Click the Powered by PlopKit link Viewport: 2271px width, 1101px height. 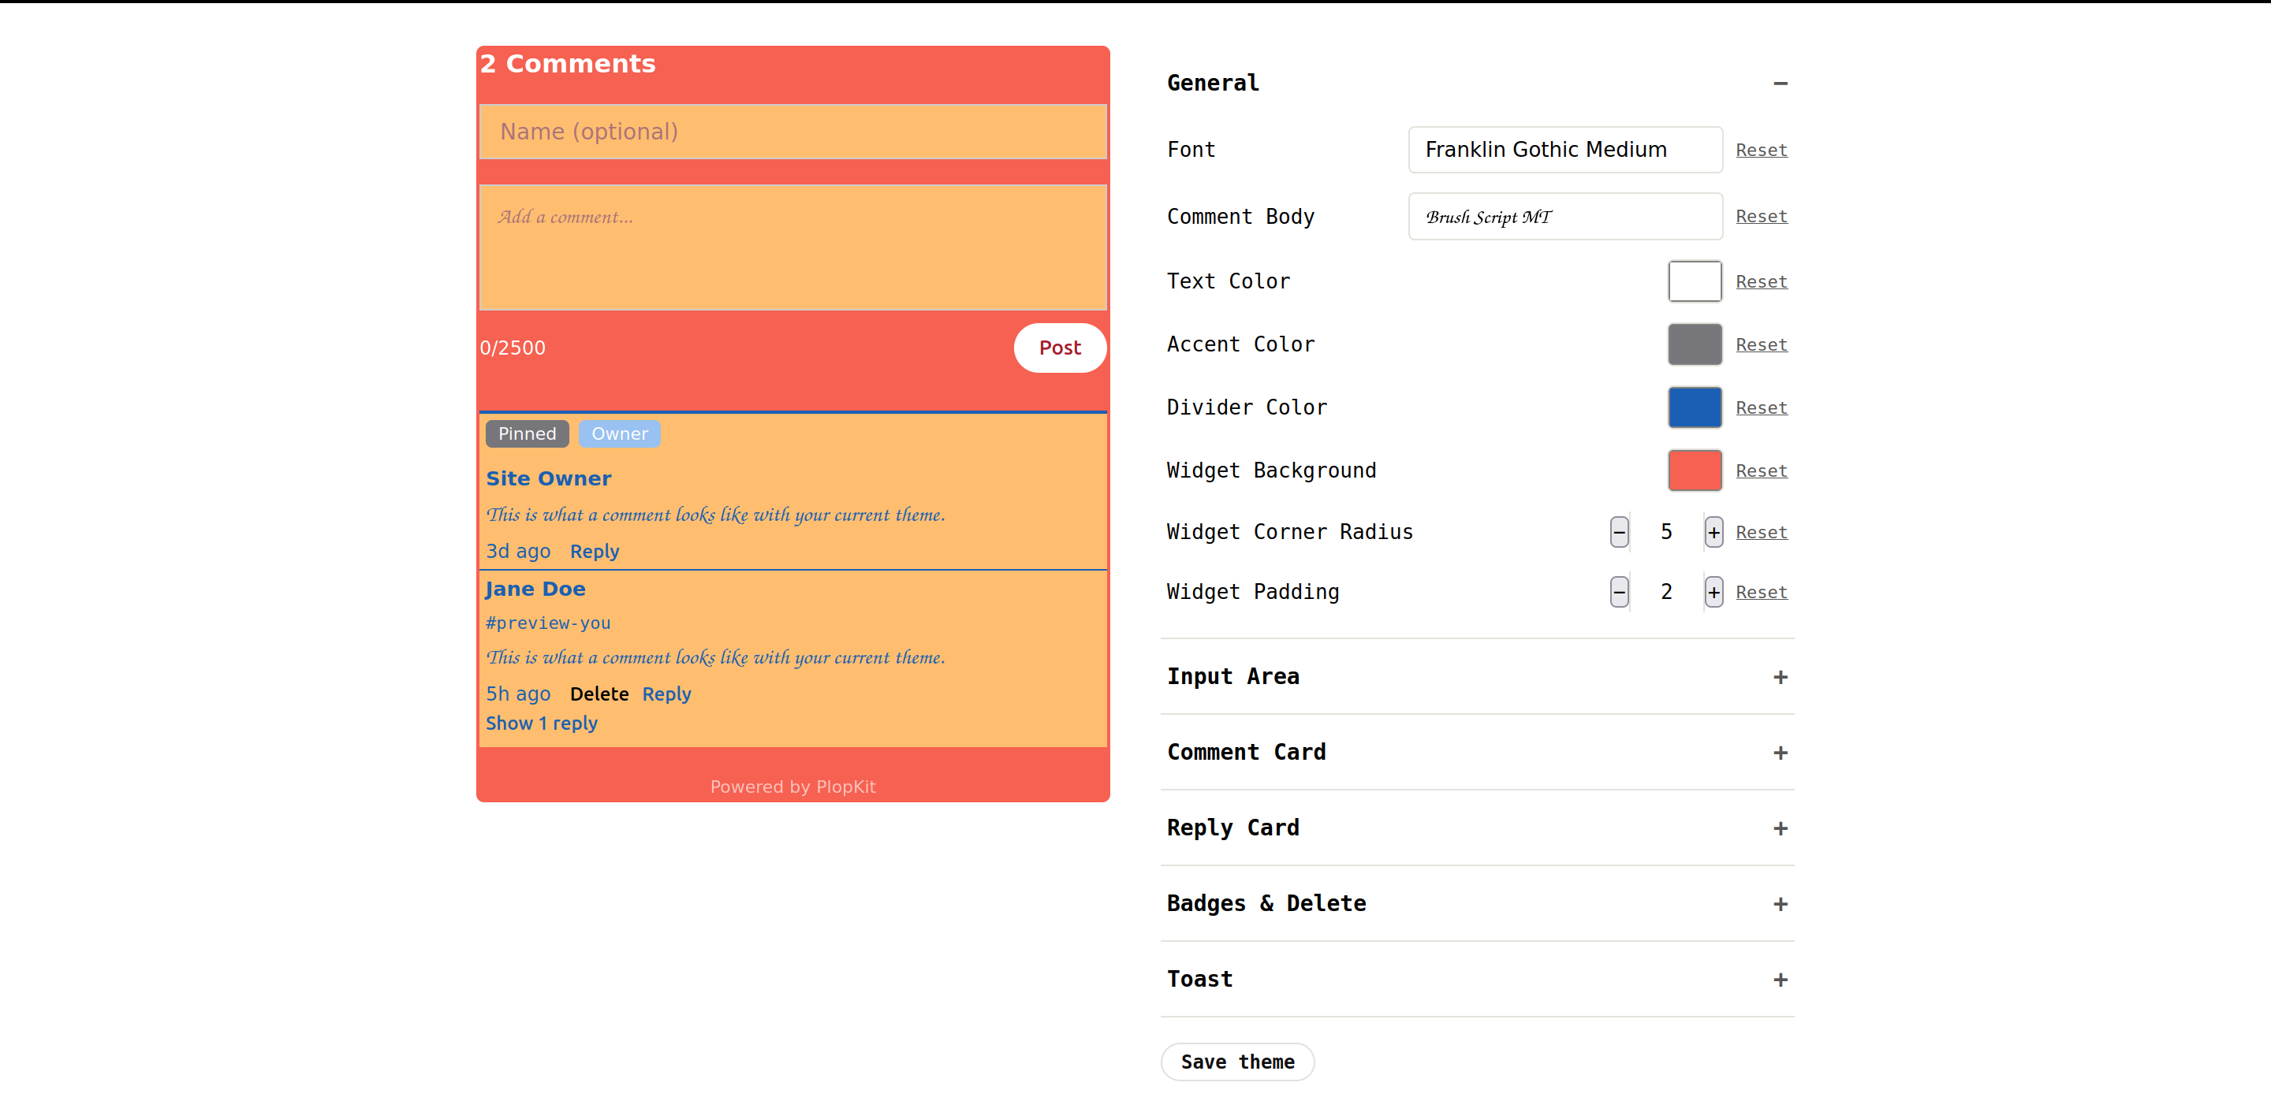pyautogui.click(x=792, y=787)
